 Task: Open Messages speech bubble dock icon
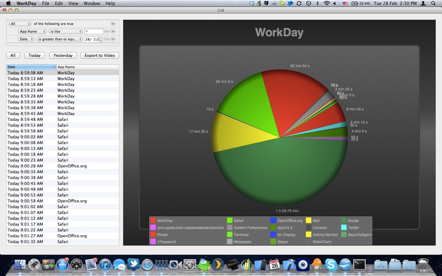[119, 265]
